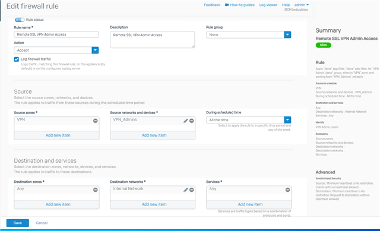Select the Any entry in Services
380x231 pixels.
pyautogui.click(x=213, y=189)
